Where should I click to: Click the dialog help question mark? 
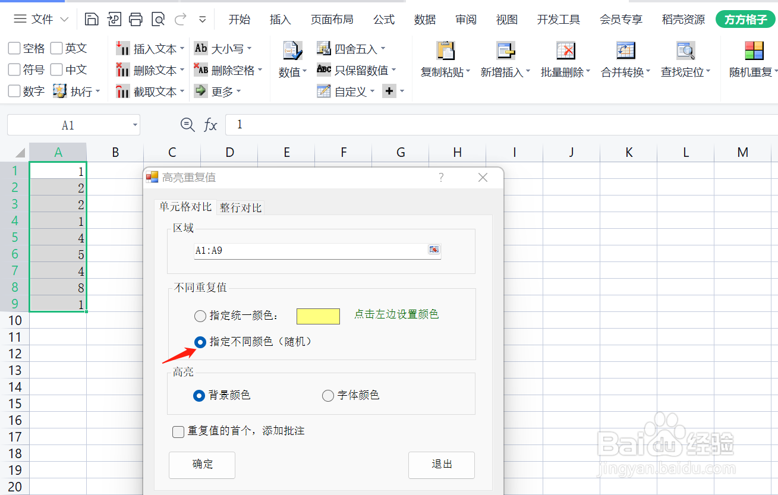point(441,178)
